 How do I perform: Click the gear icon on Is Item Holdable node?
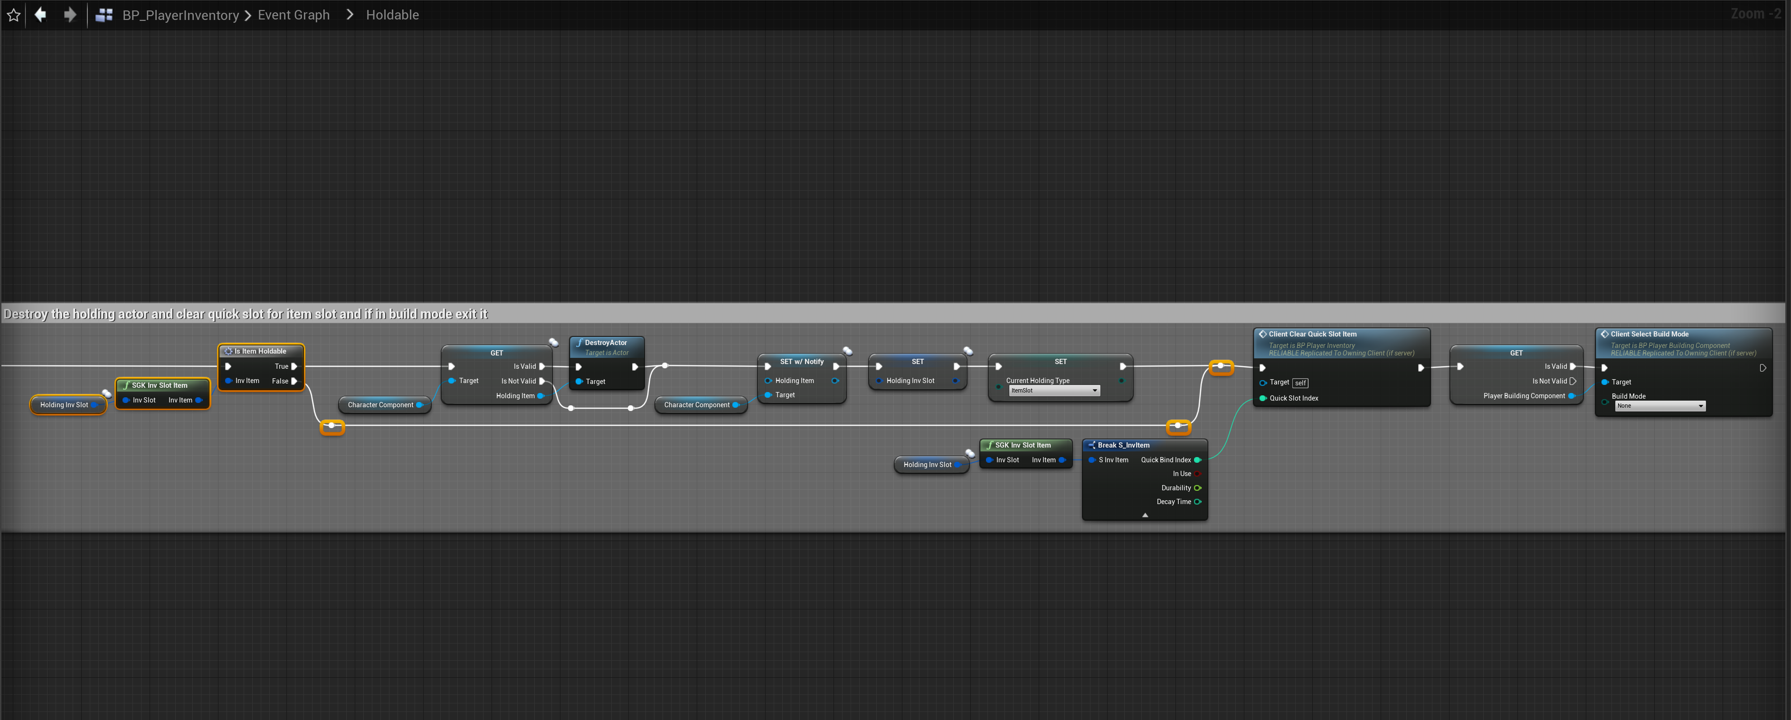[228, 352]
